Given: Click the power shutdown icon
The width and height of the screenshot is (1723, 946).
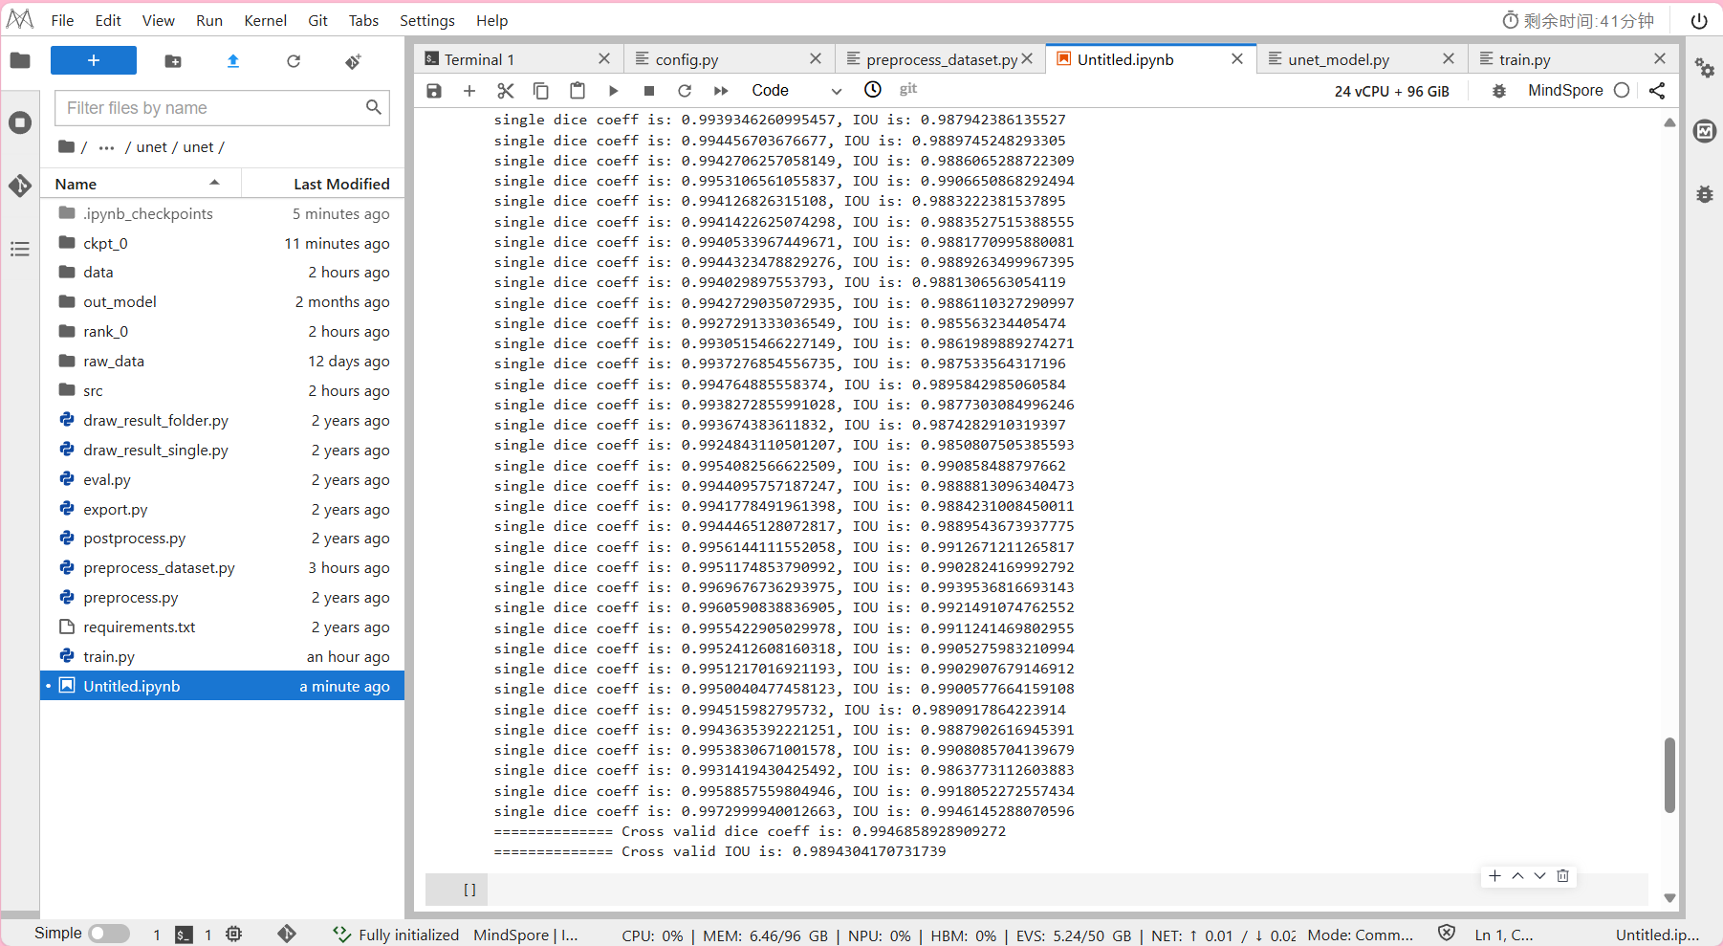Looking at the screenshot, I should click(x=1699, y=20).
